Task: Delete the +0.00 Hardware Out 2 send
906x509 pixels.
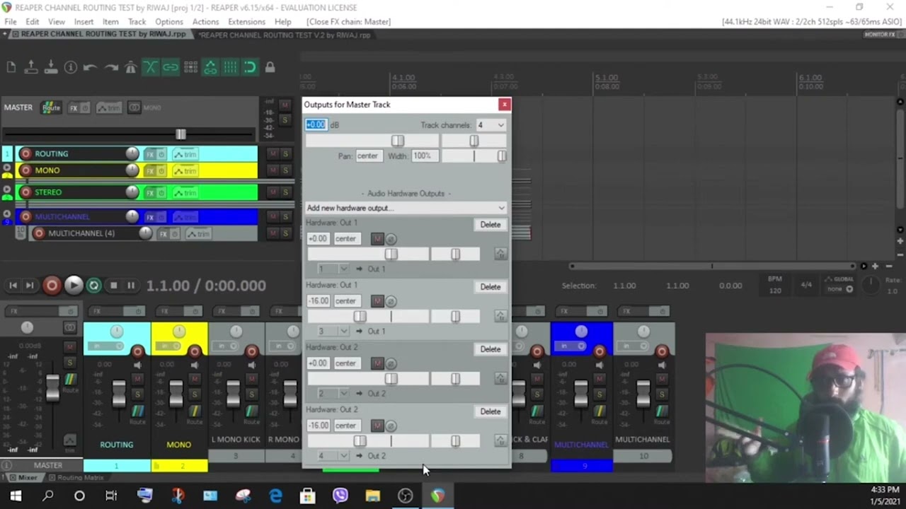Action: [x=491, y=349]
